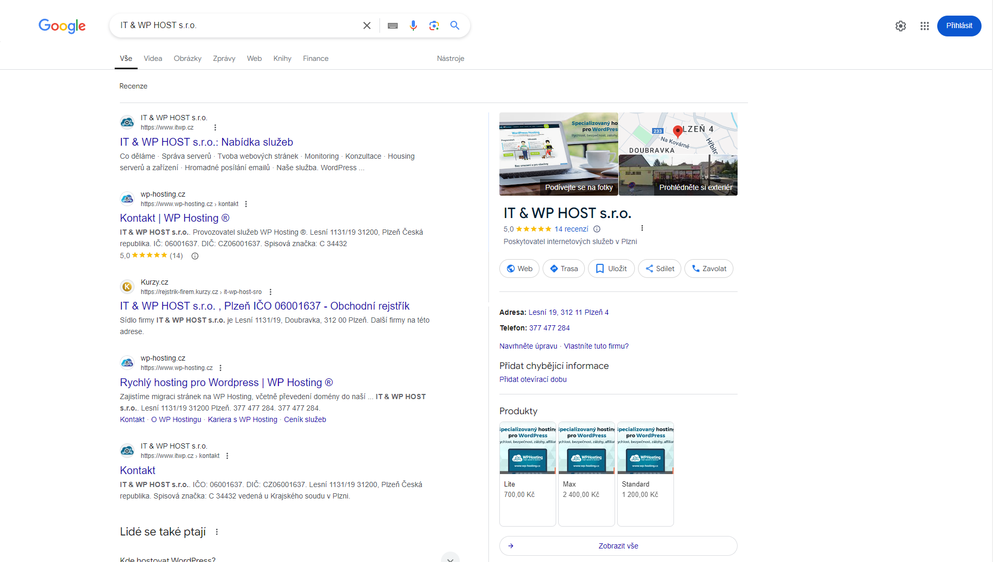The image size is (993, 562).
Task: Open the Lite product card
Action: point(528,474)
